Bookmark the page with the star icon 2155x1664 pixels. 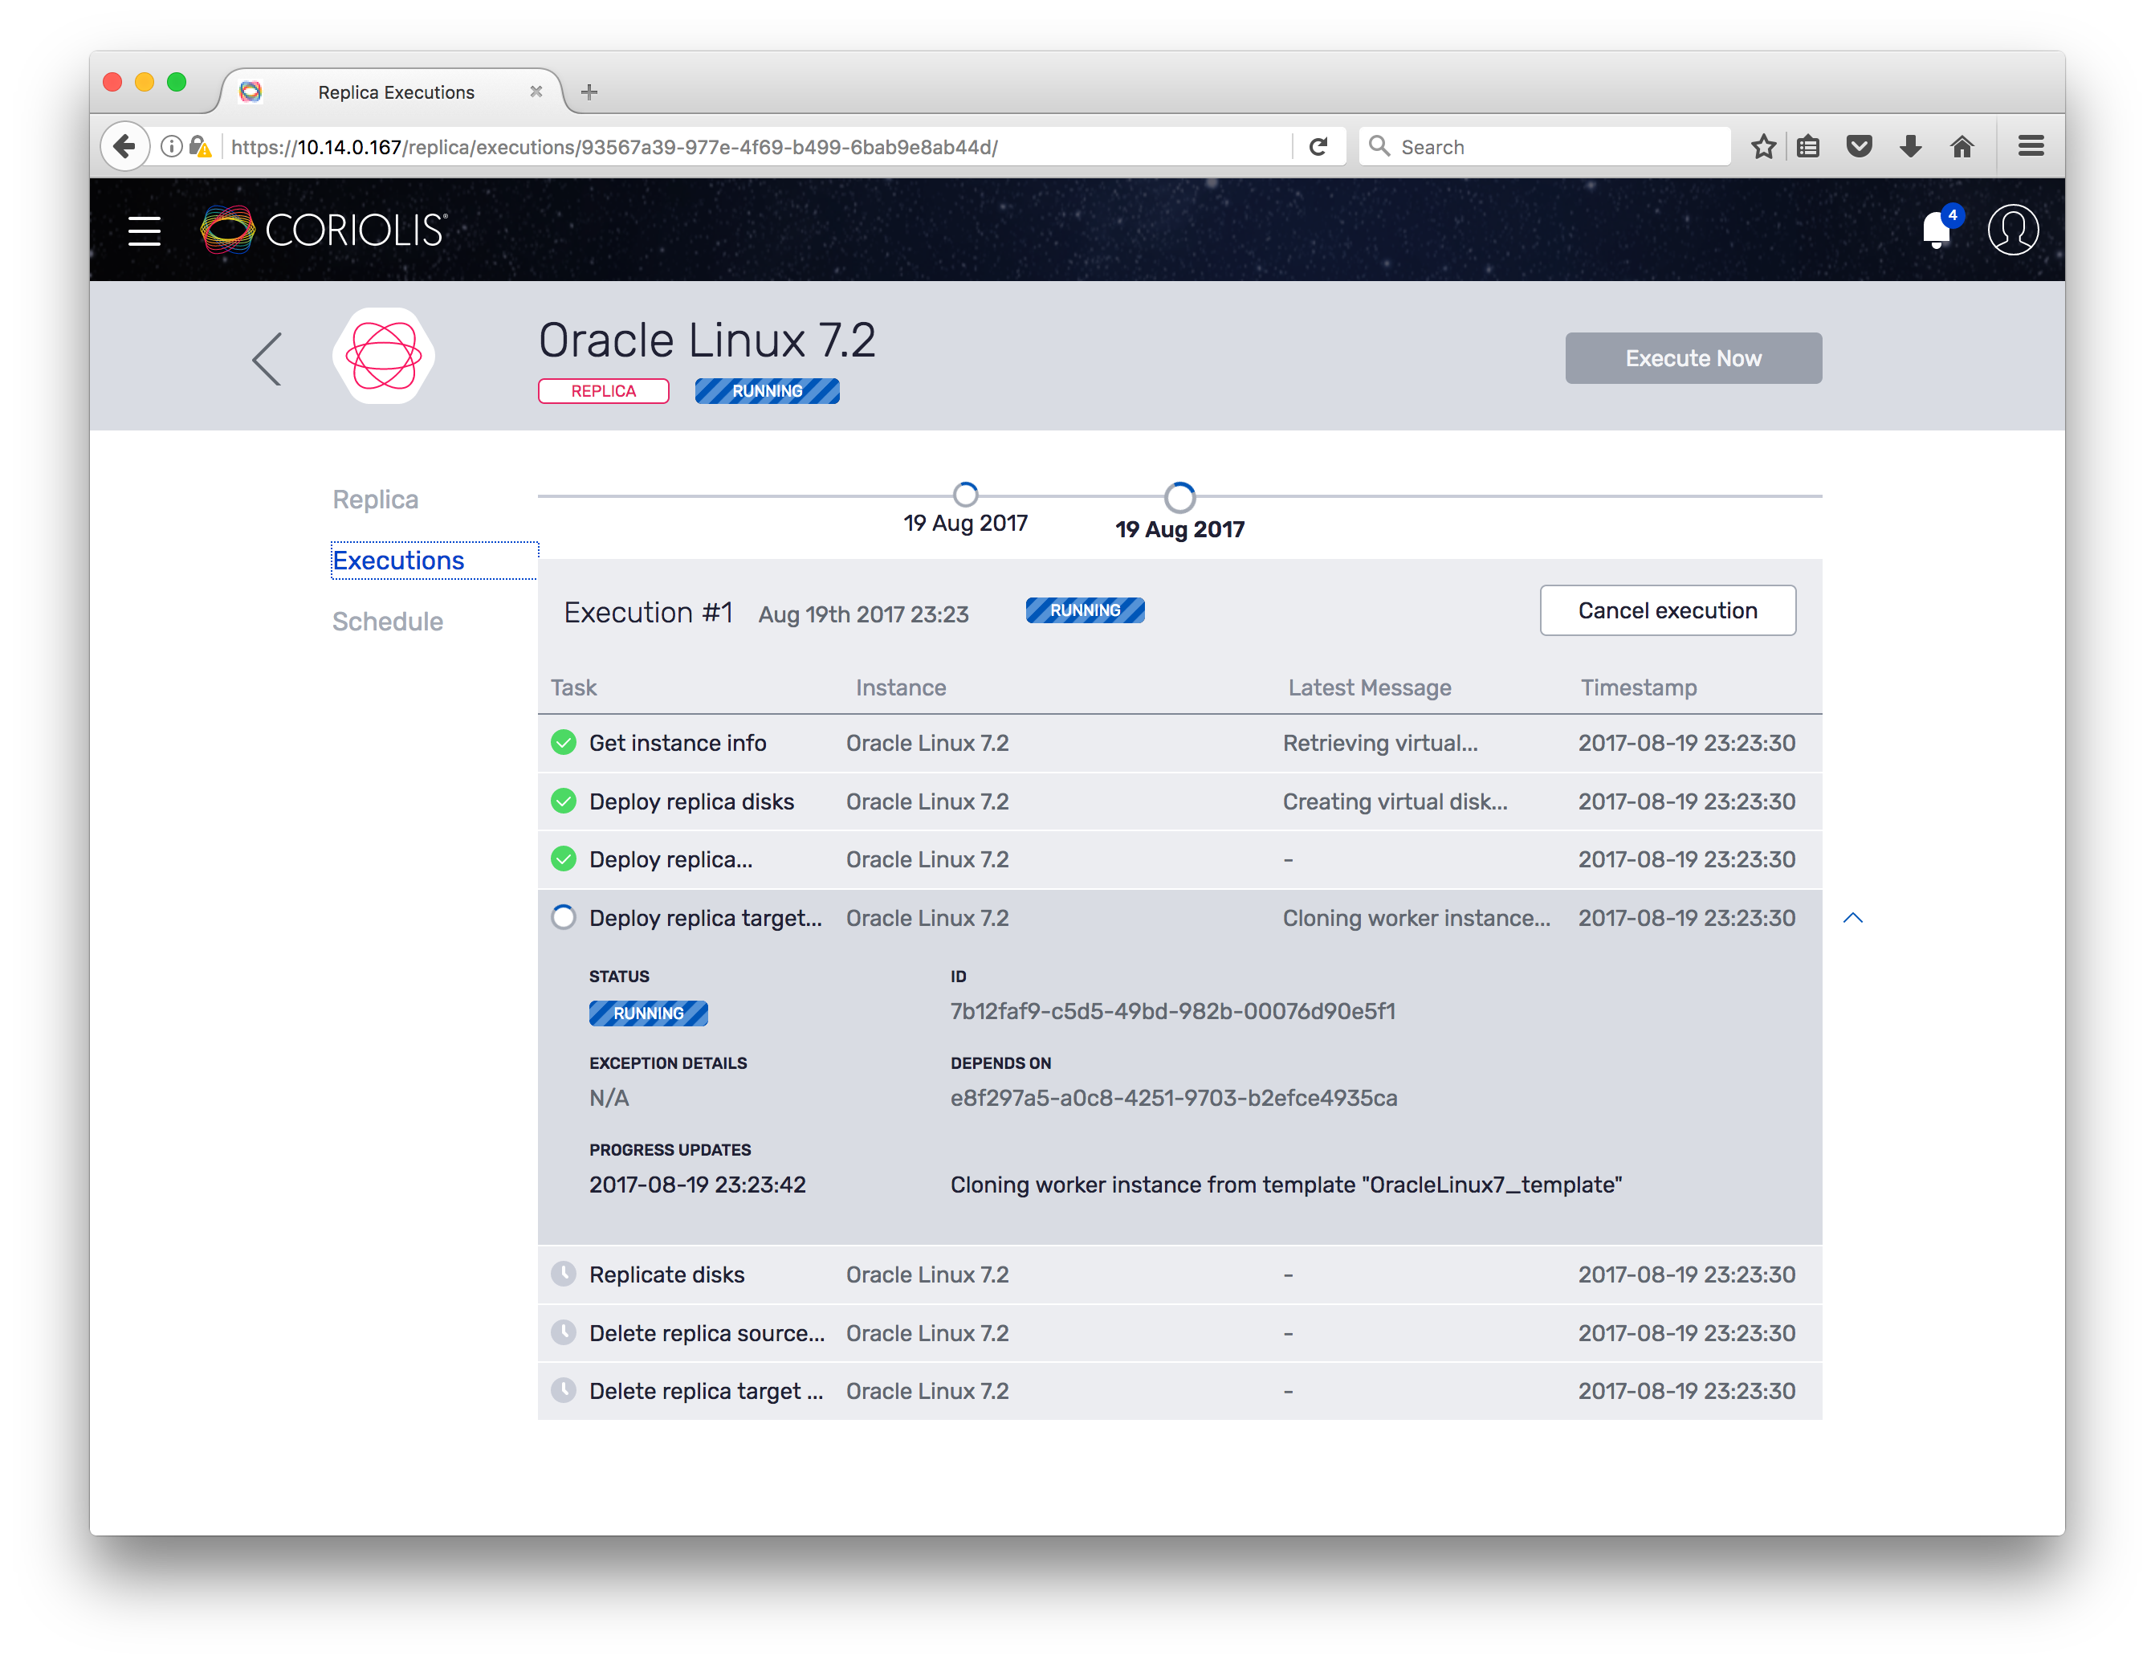[x=1763, y=147]
